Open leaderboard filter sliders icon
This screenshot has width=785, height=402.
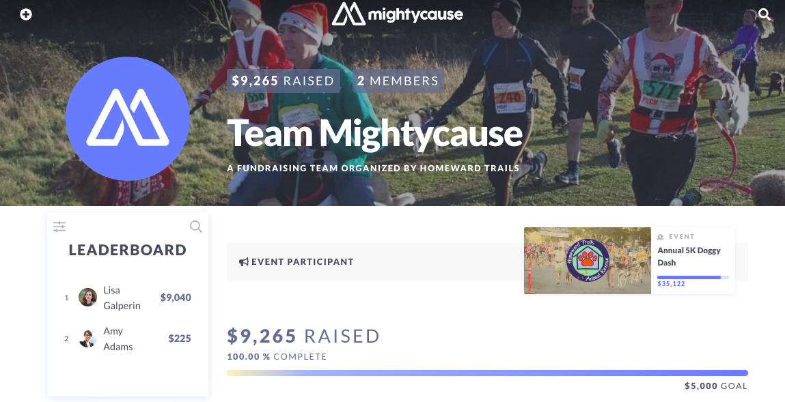coord(59,227)
